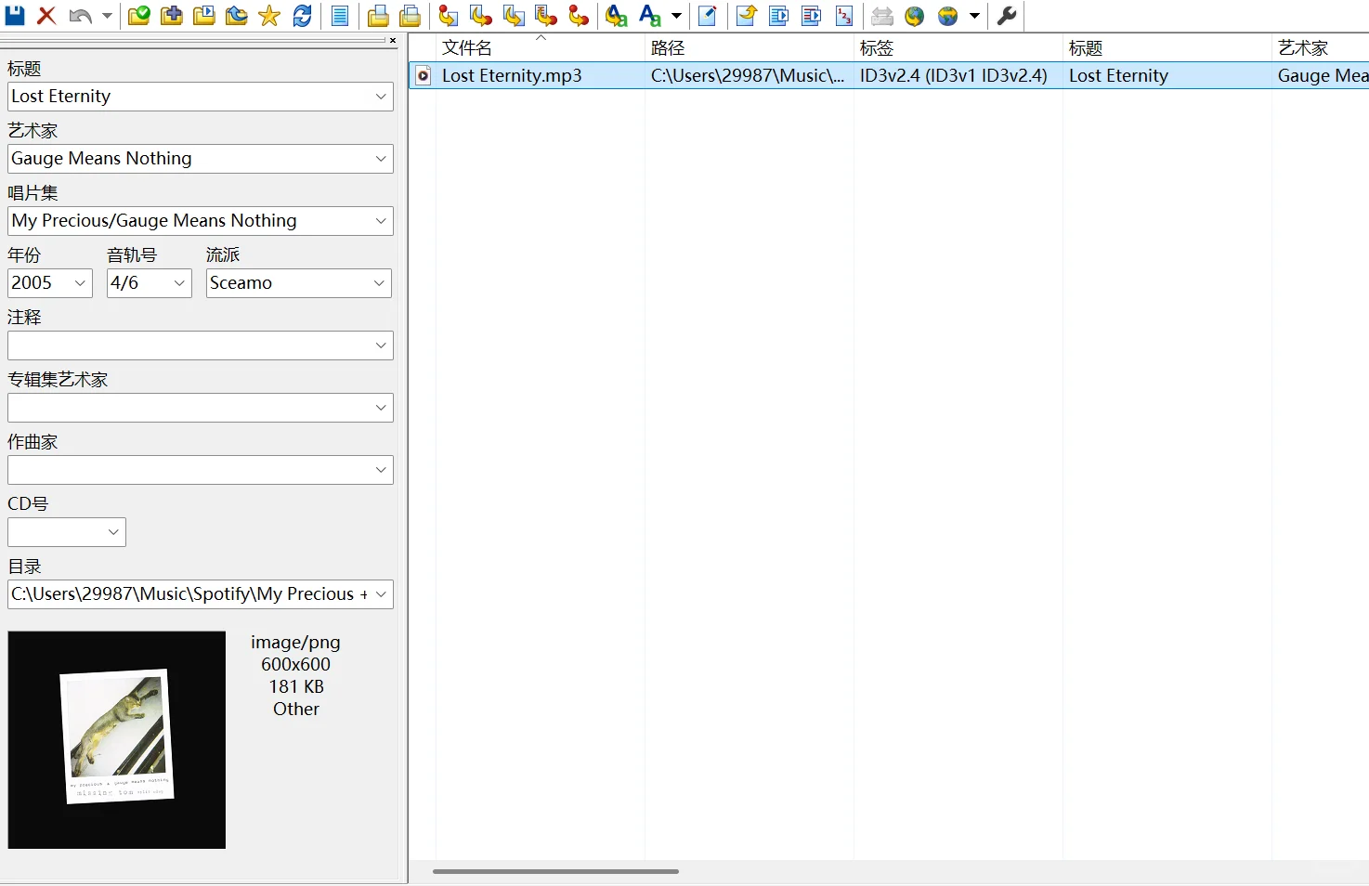Screen dimensions: 1369x886
Task: Add a directory with the folder plus icon
Action: [171, 15]
